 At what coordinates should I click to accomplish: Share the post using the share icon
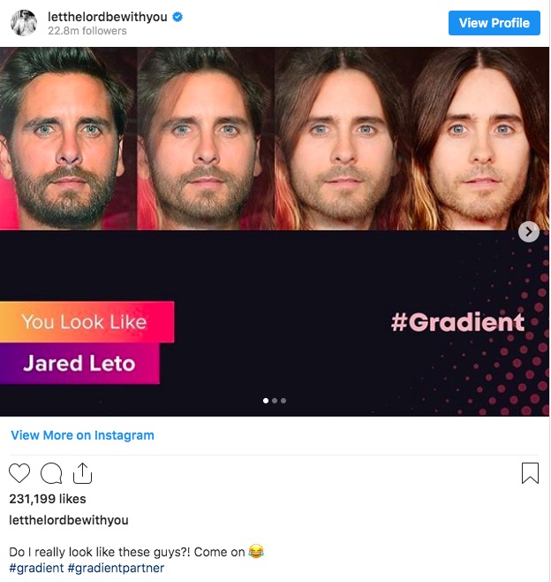(82, 473)
